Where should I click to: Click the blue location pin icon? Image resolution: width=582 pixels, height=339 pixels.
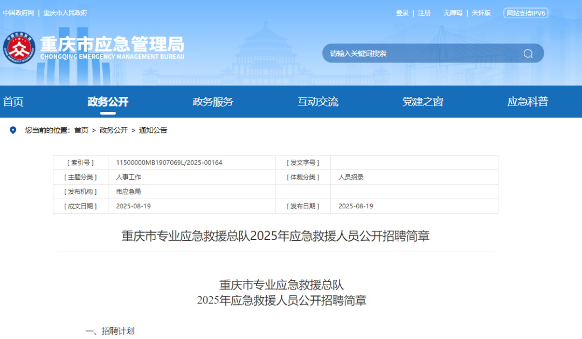[x=13, y=130]
